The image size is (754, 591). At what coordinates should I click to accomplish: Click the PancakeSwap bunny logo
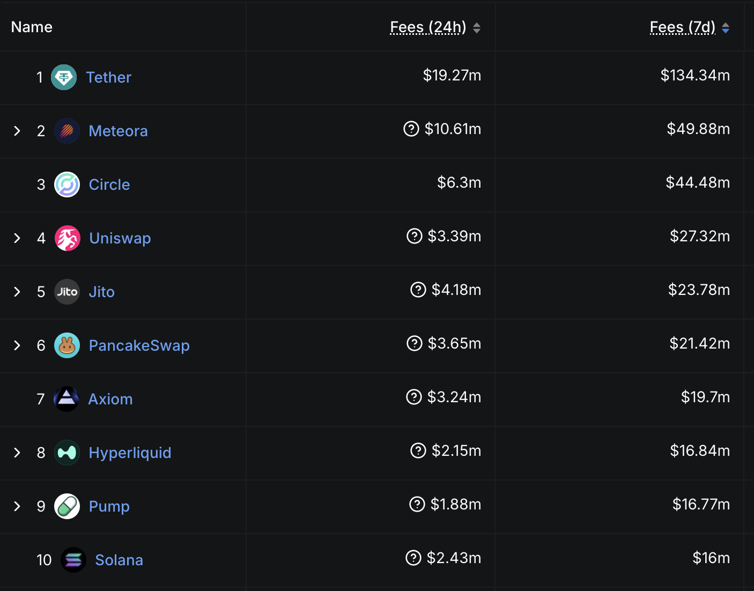tap(66, 345)
